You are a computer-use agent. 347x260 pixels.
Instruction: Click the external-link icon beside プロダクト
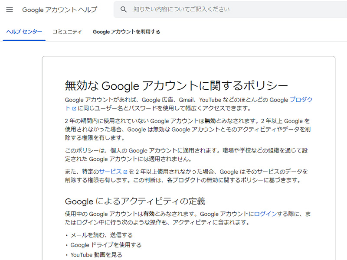pyautogui.click(x=74, y=108)
